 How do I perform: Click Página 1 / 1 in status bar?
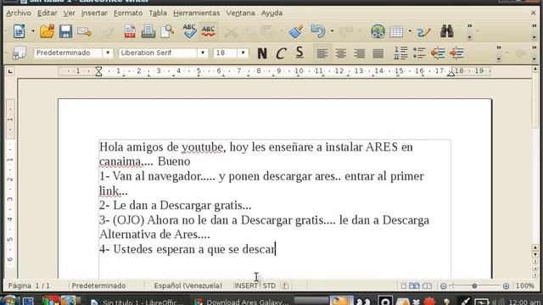point(29,286)
